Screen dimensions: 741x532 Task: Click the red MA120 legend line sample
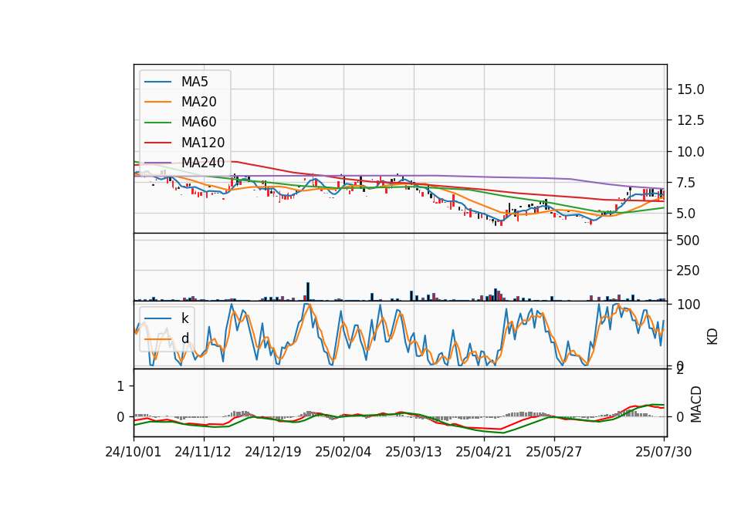157,143
